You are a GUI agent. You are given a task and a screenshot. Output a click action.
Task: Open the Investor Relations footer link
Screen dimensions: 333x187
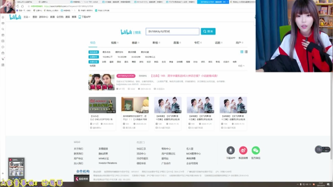[108, 163]
